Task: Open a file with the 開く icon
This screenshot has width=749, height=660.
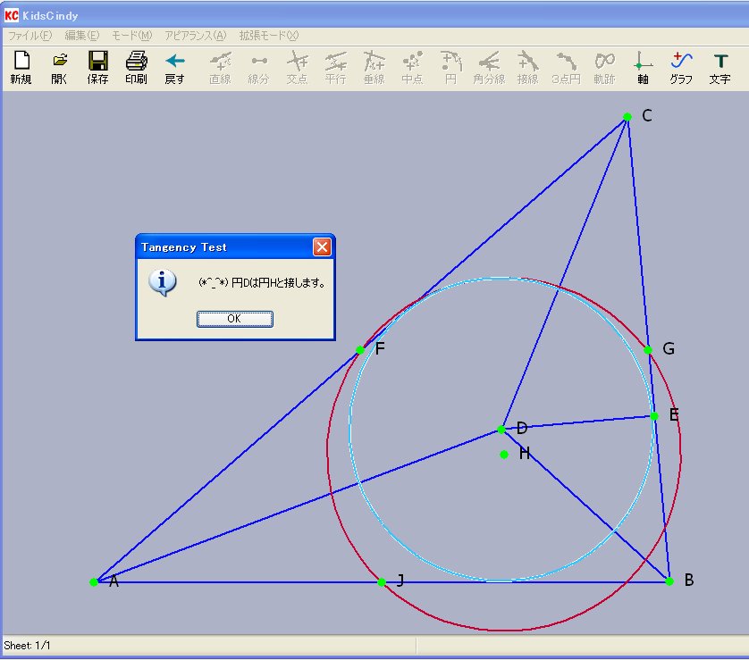Action: click(59, 68)
